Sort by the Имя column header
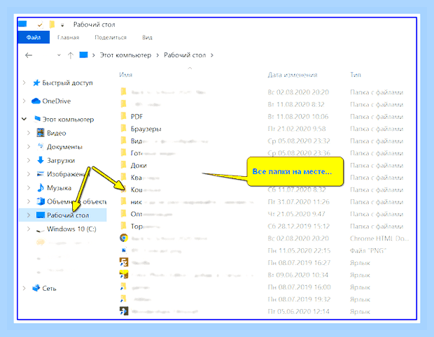 [x=126, y=75]
